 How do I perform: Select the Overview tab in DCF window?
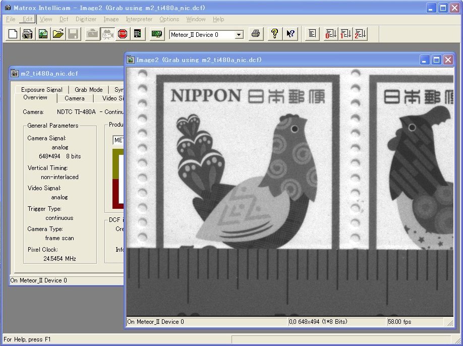(35, 97)
